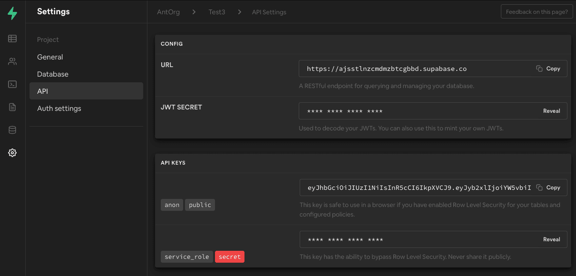Open the Database cylinder icon in sidebar
Viewport: 576px width, 276px height.
[x=12, y=130]
